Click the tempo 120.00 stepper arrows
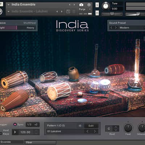 pyautogui.click(x=36, y=132)
